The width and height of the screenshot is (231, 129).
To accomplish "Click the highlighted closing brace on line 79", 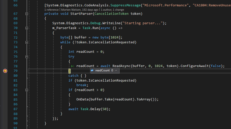I will pyautogui.click(x=69, y=71).
